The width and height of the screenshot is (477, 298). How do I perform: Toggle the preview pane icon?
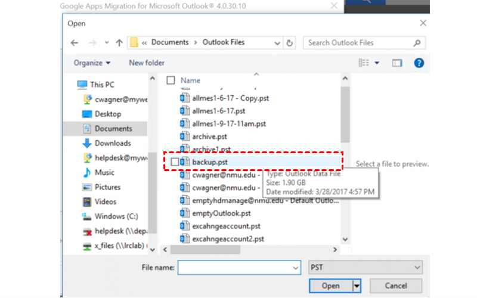click(x=397, y=63)
